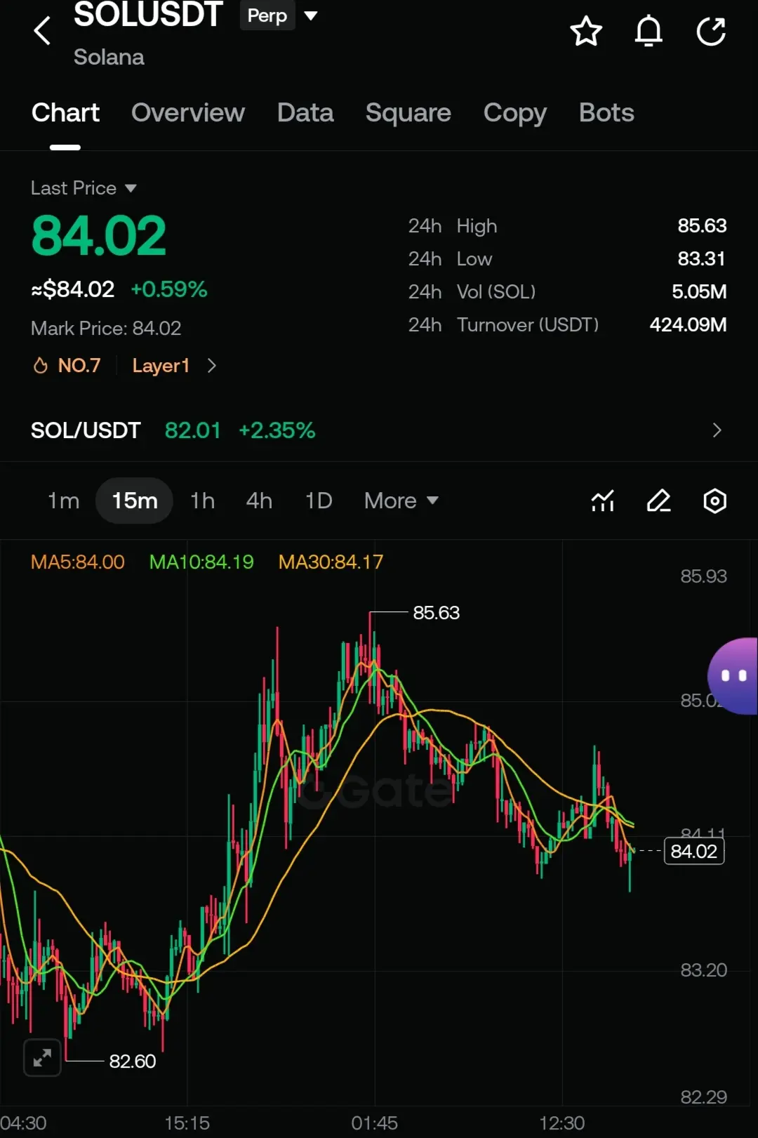The width and height of the screenshot is (758, 1138).
Task: Expand chart to fullscreen
Action: pyautogui.click(x=42, y=1057)
